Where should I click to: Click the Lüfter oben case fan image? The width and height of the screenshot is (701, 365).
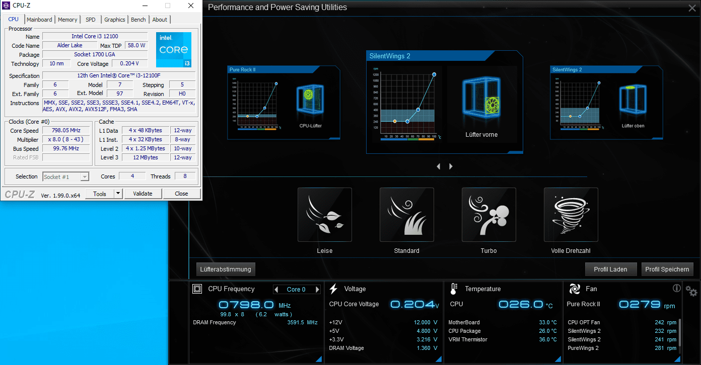(x=633, y=100)
